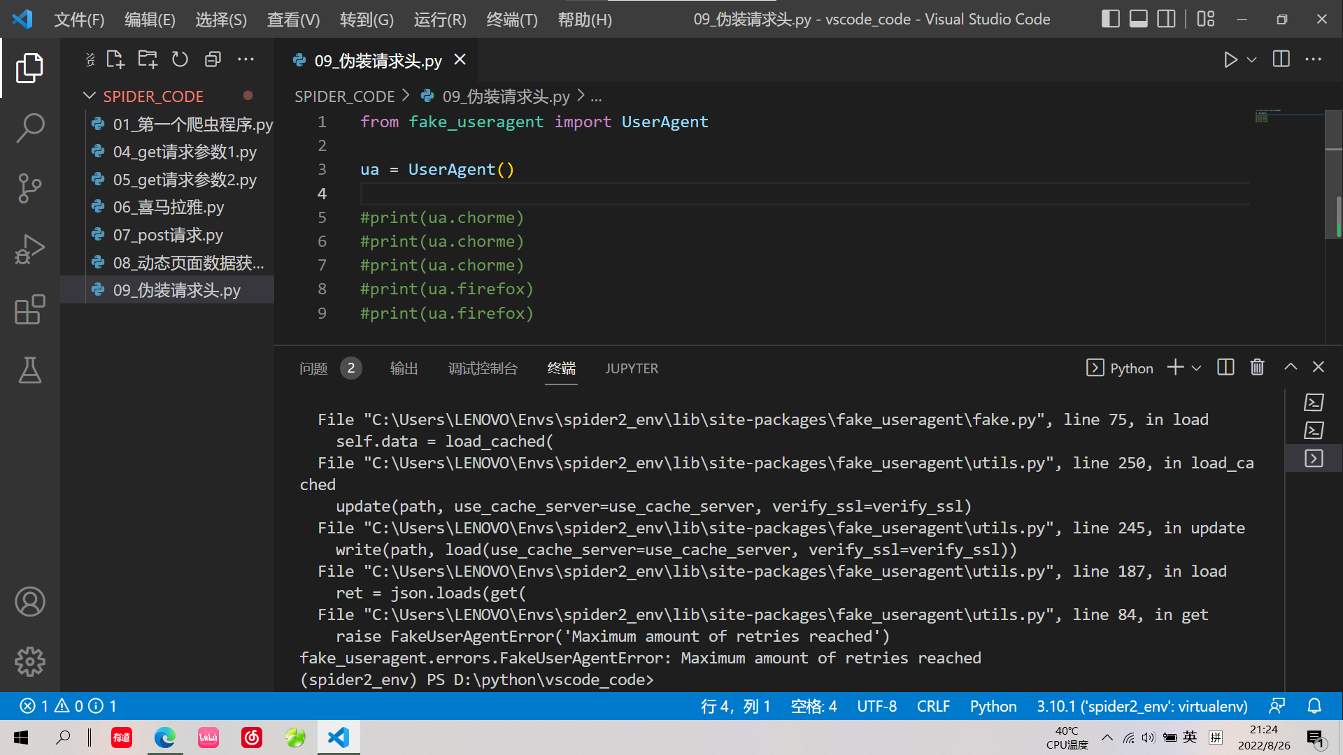The height and width of the screenshot is (755, 1343).
Task: Open the Source Control view
Action: pyautogui.click(x=29, y=188)
